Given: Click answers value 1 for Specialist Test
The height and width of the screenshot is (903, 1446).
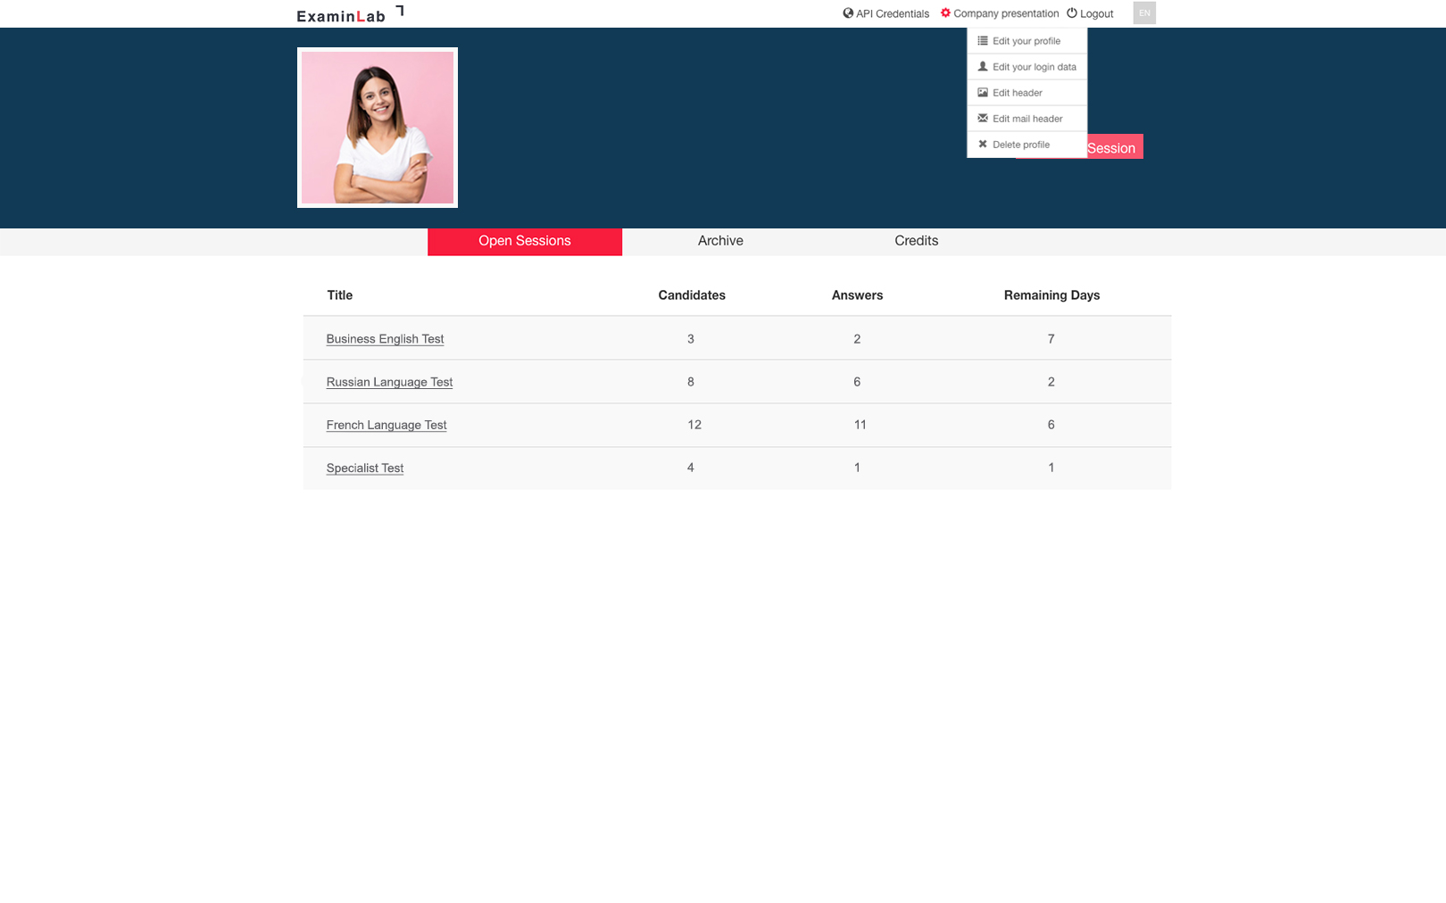Looking at the screenshot, I should pyautogui.click(x=857, y=468).
